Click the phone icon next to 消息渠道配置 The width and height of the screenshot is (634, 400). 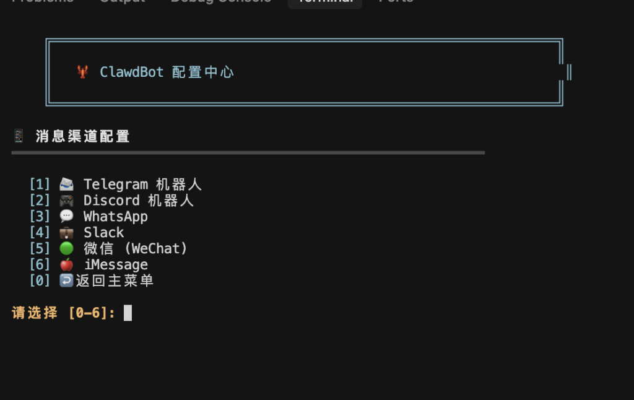point(17,136)
